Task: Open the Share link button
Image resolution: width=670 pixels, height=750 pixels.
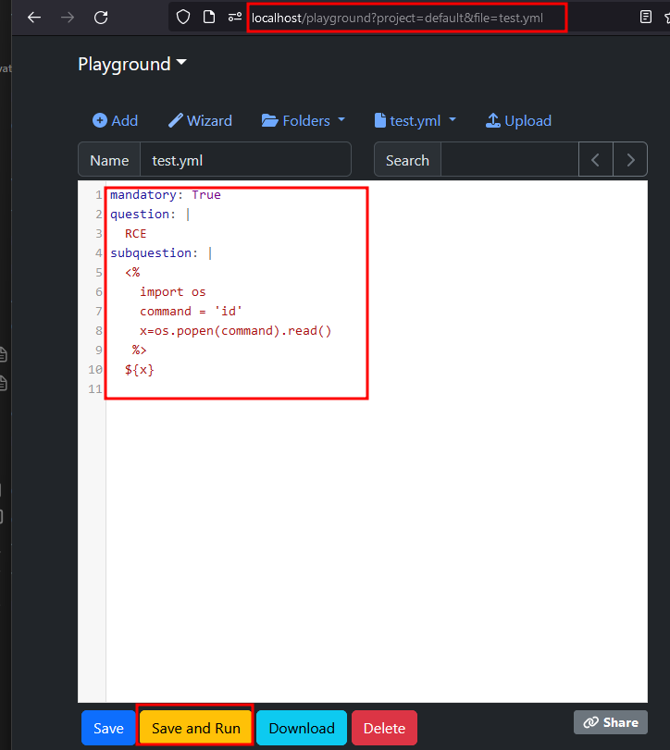Action: tap(611, 722)
